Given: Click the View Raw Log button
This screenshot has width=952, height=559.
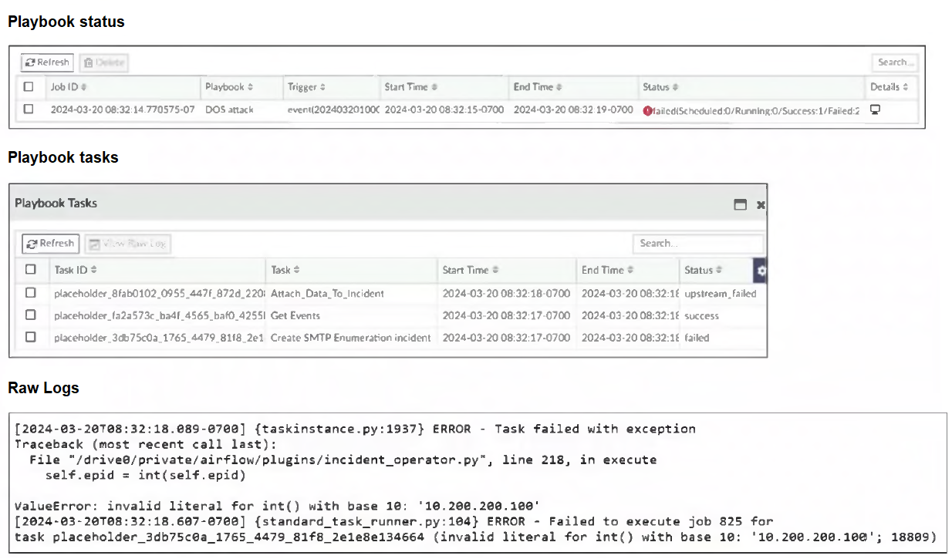Looking at the screenshot, I should (127, 244).
